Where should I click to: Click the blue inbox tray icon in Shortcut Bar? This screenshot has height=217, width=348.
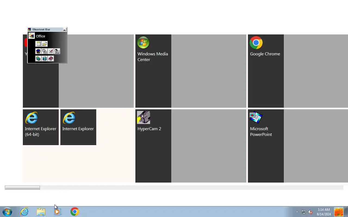pos(38,51)
